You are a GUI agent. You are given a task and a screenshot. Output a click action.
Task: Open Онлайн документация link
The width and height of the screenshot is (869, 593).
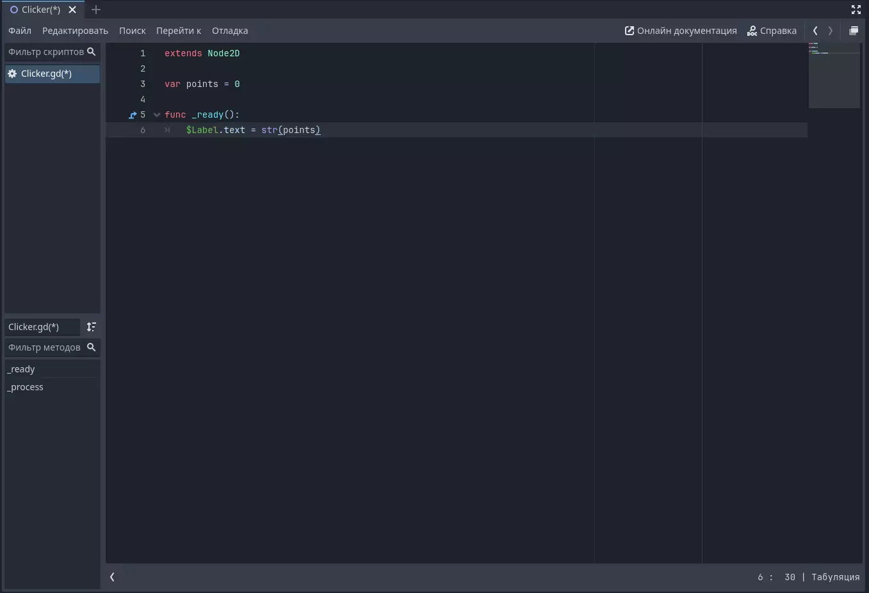tap(681, 31)
